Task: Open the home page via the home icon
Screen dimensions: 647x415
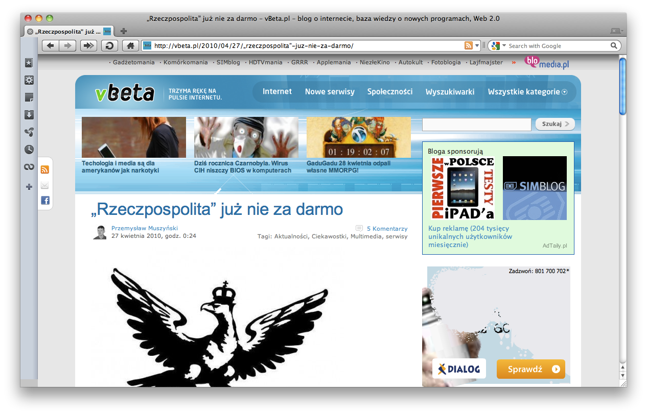Action: click(130, 45)
